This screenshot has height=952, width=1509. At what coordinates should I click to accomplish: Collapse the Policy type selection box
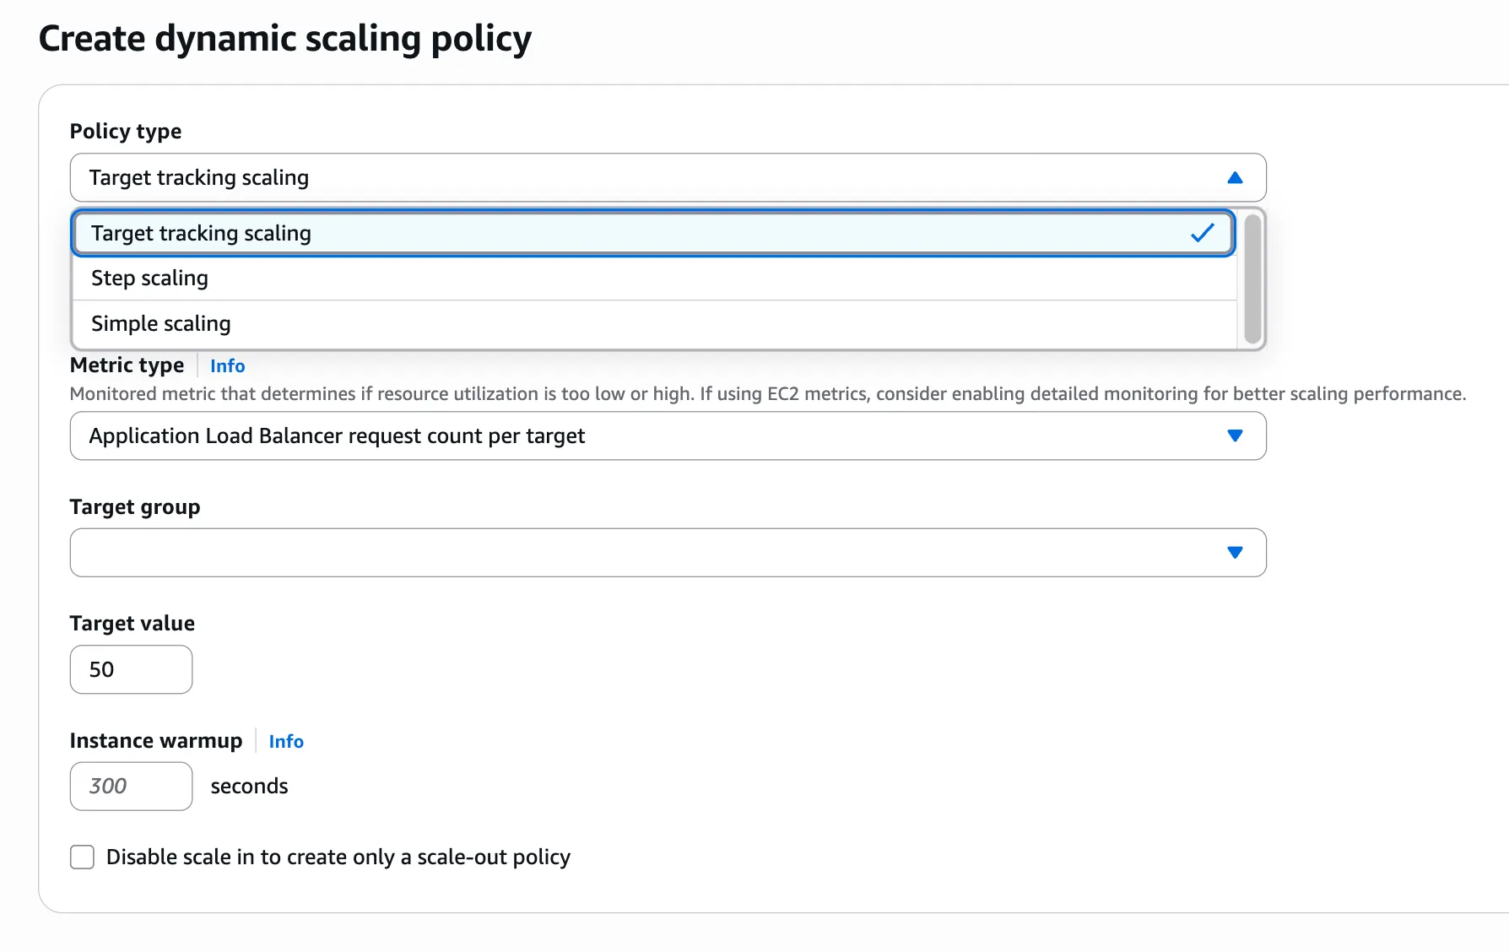[667, 177]
